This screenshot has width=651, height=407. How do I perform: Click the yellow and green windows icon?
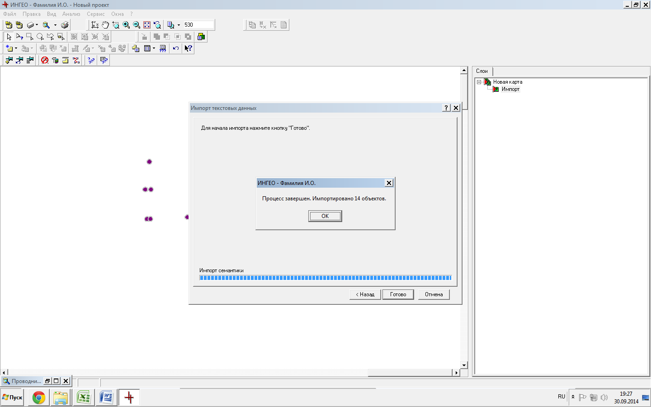201,37
